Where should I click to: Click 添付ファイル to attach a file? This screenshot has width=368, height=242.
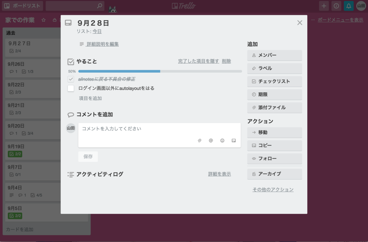(275, 107)
